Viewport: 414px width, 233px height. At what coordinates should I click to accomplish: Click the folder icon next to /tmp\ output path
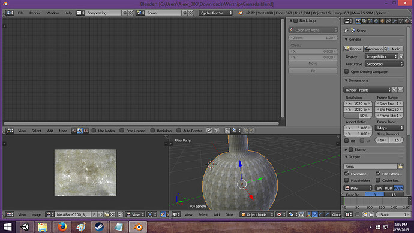(x=401, y=166)
